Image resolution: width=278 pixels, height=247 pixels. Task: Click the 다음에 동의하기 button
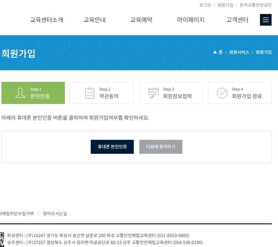click(x=161, y=147)
